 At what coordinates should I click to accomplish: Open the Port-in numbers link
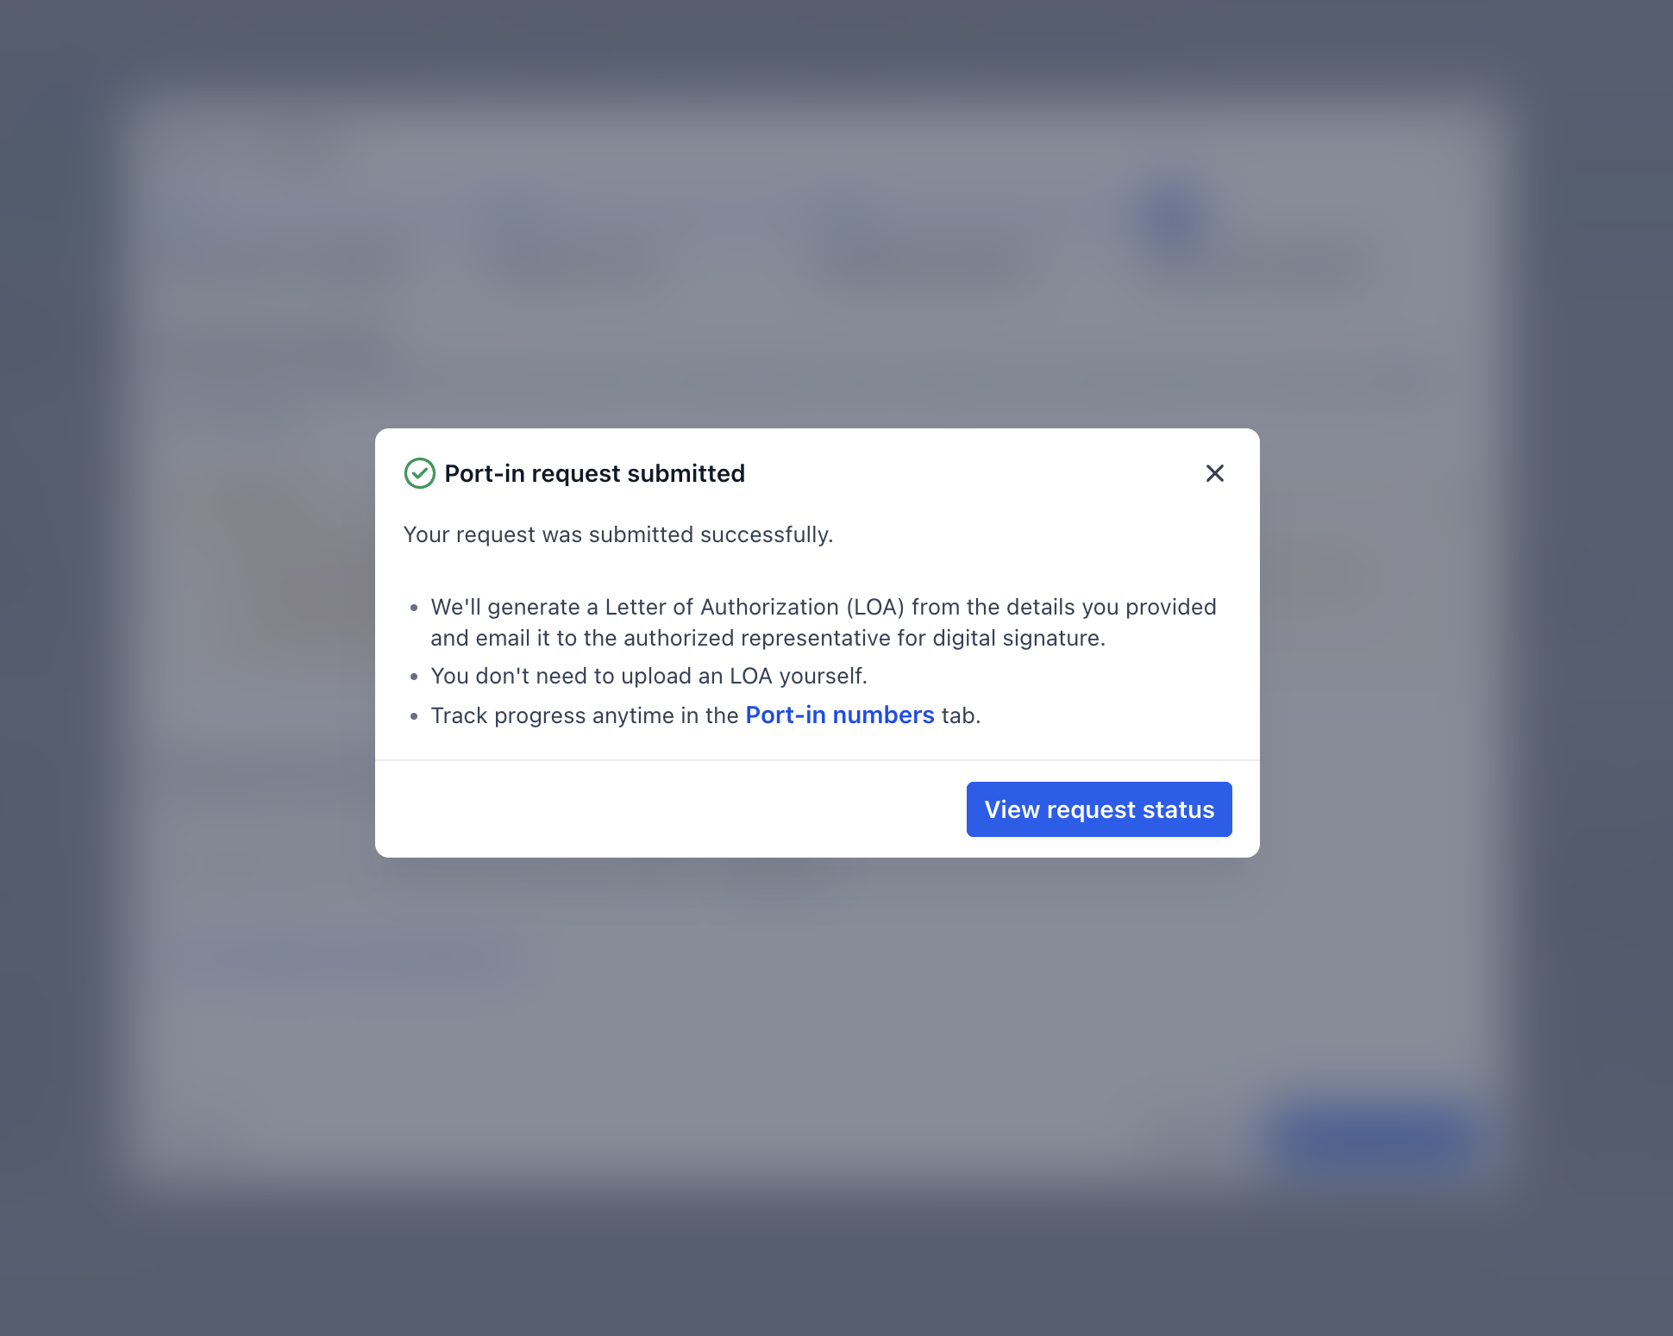(x=840, y=715)
